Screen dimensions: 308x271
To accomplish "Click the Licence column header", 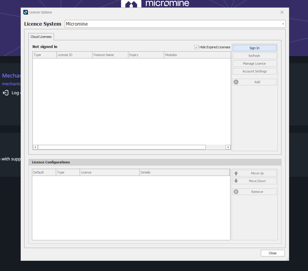I will point(110,172).
